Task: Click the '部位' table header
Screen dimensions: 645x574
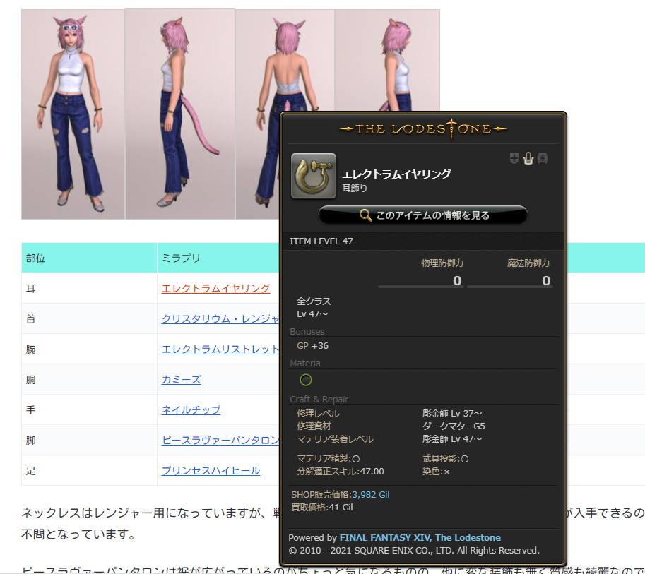Action: [x=35, y=258]
